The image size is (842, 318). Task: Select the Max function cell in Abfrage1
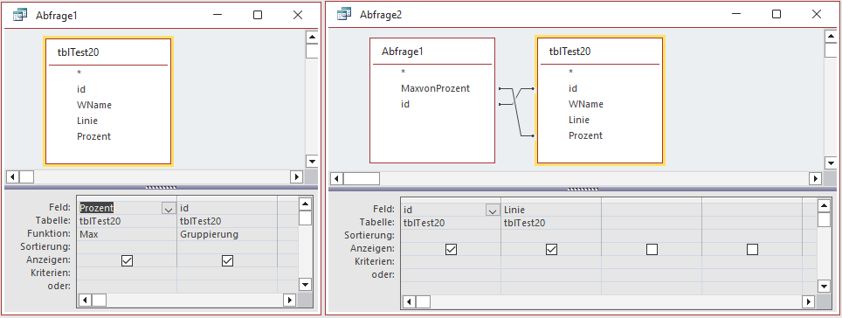[x=127, y=234]
